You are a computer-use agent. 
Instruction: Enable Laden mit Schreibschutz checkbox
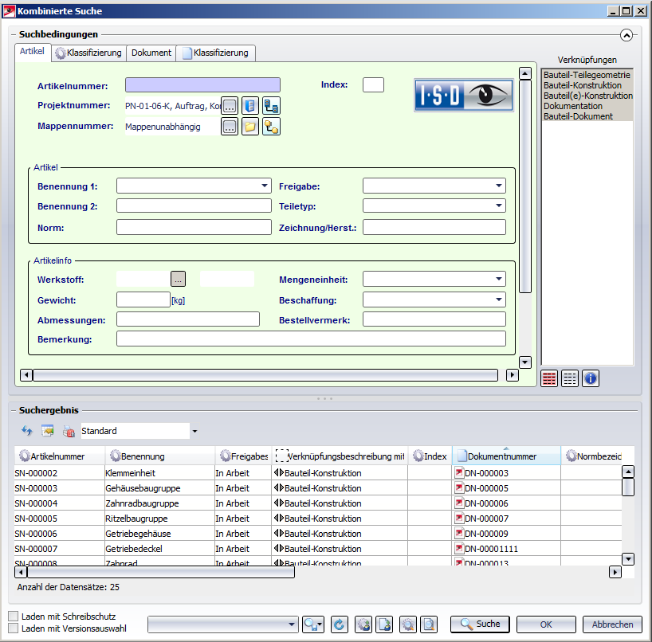[x=14, y=616]
